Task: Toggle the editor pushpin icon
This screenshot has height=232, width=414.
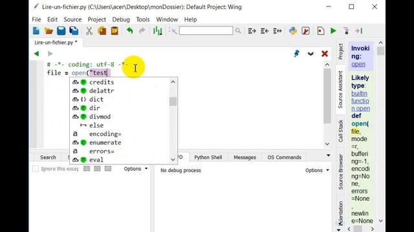Action: [297, 53]
